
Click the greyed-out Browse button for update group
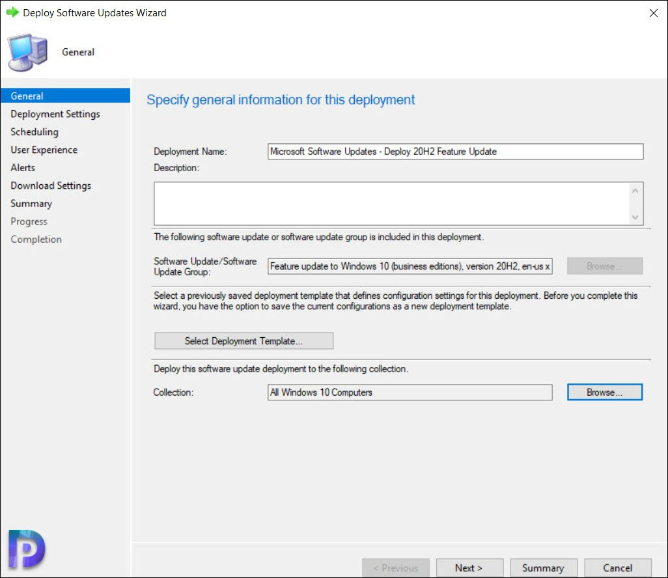point(605,266)
